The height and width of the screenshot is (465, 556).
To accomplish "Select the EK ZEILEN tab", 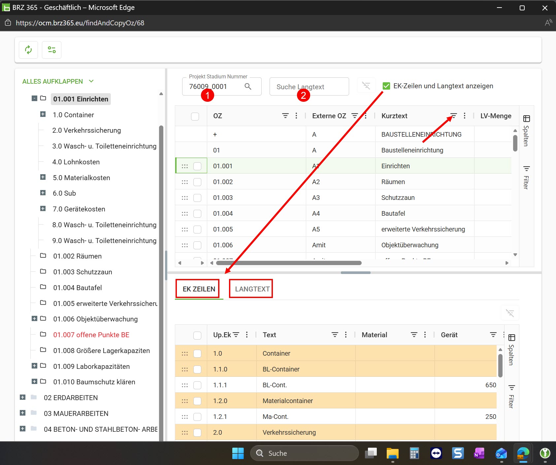I will (x=199, y=289).
